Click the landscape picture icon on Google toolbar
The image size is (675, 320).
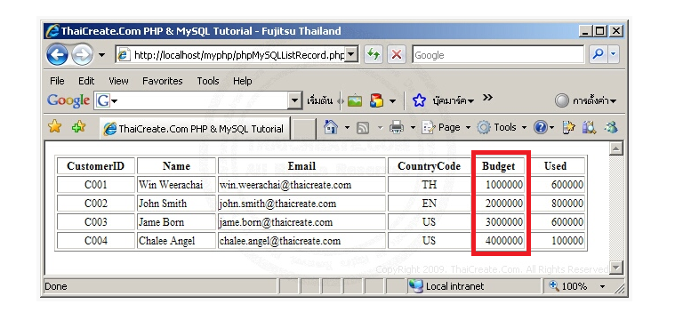tap(354, 101)
